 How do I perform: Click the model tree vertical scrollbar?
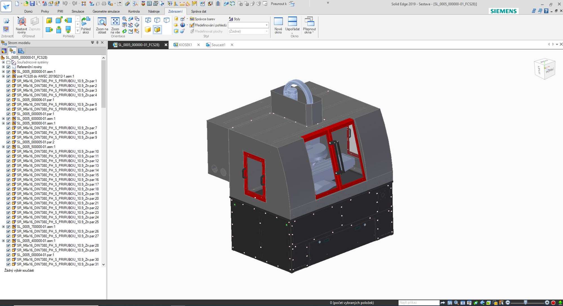point(103,84)
